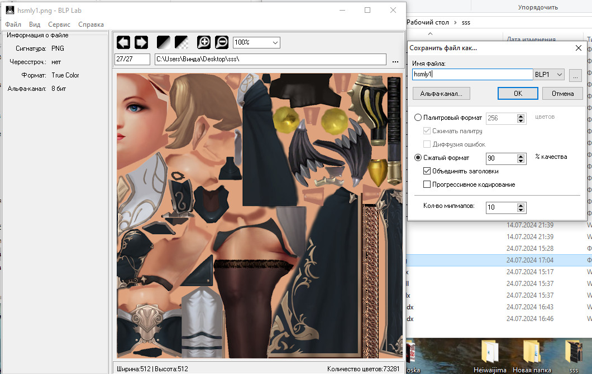Toggle Сжимать палитру checkbox

pos(427,130)
